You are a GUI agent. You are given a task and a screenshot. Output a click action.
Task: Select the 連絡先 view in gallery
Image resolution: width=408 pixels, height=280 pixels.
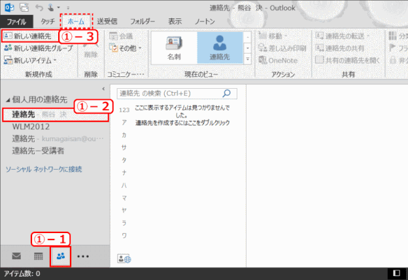(x=220, y=48)
